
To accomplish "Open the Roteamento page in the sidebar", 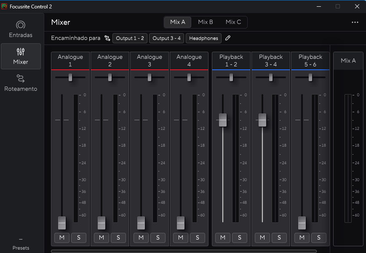I will click(21, 83).
